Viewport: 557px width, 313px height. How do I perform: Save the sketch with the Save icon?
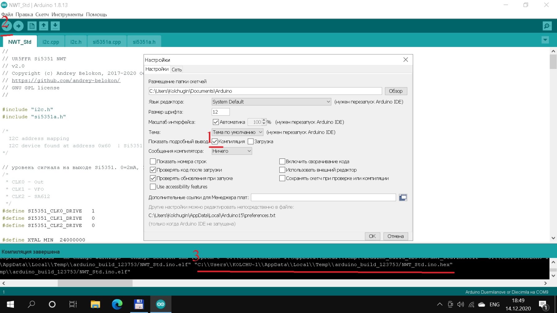55,26
